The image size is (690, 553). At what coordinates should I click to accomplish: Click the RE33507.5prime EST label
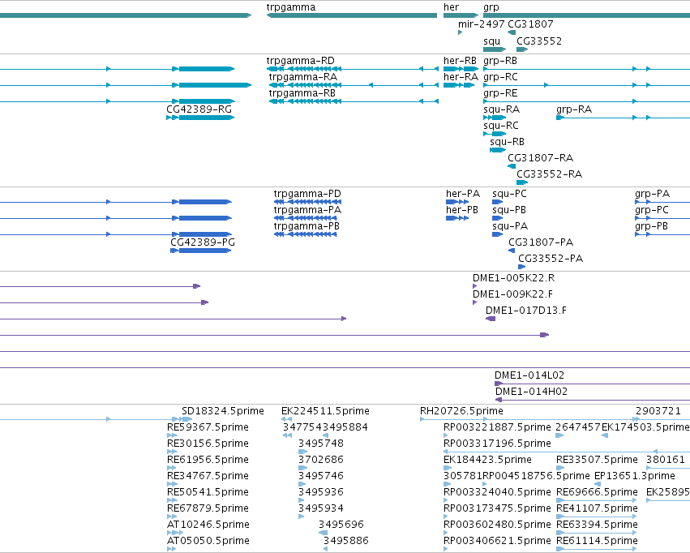(597, 461)
